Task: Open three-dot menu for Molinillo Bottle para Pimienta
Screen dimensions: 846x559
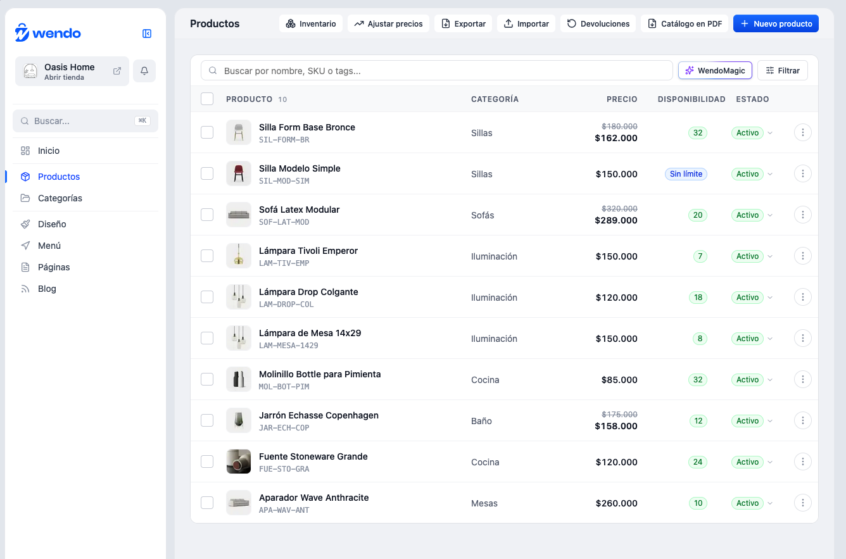Action: pos(803,379)
